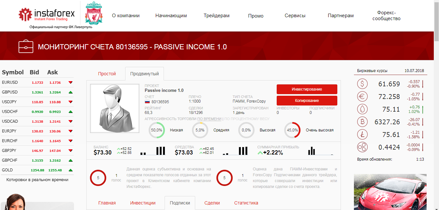
Task: Click the oil drop icon
Action: click(362, 109)
